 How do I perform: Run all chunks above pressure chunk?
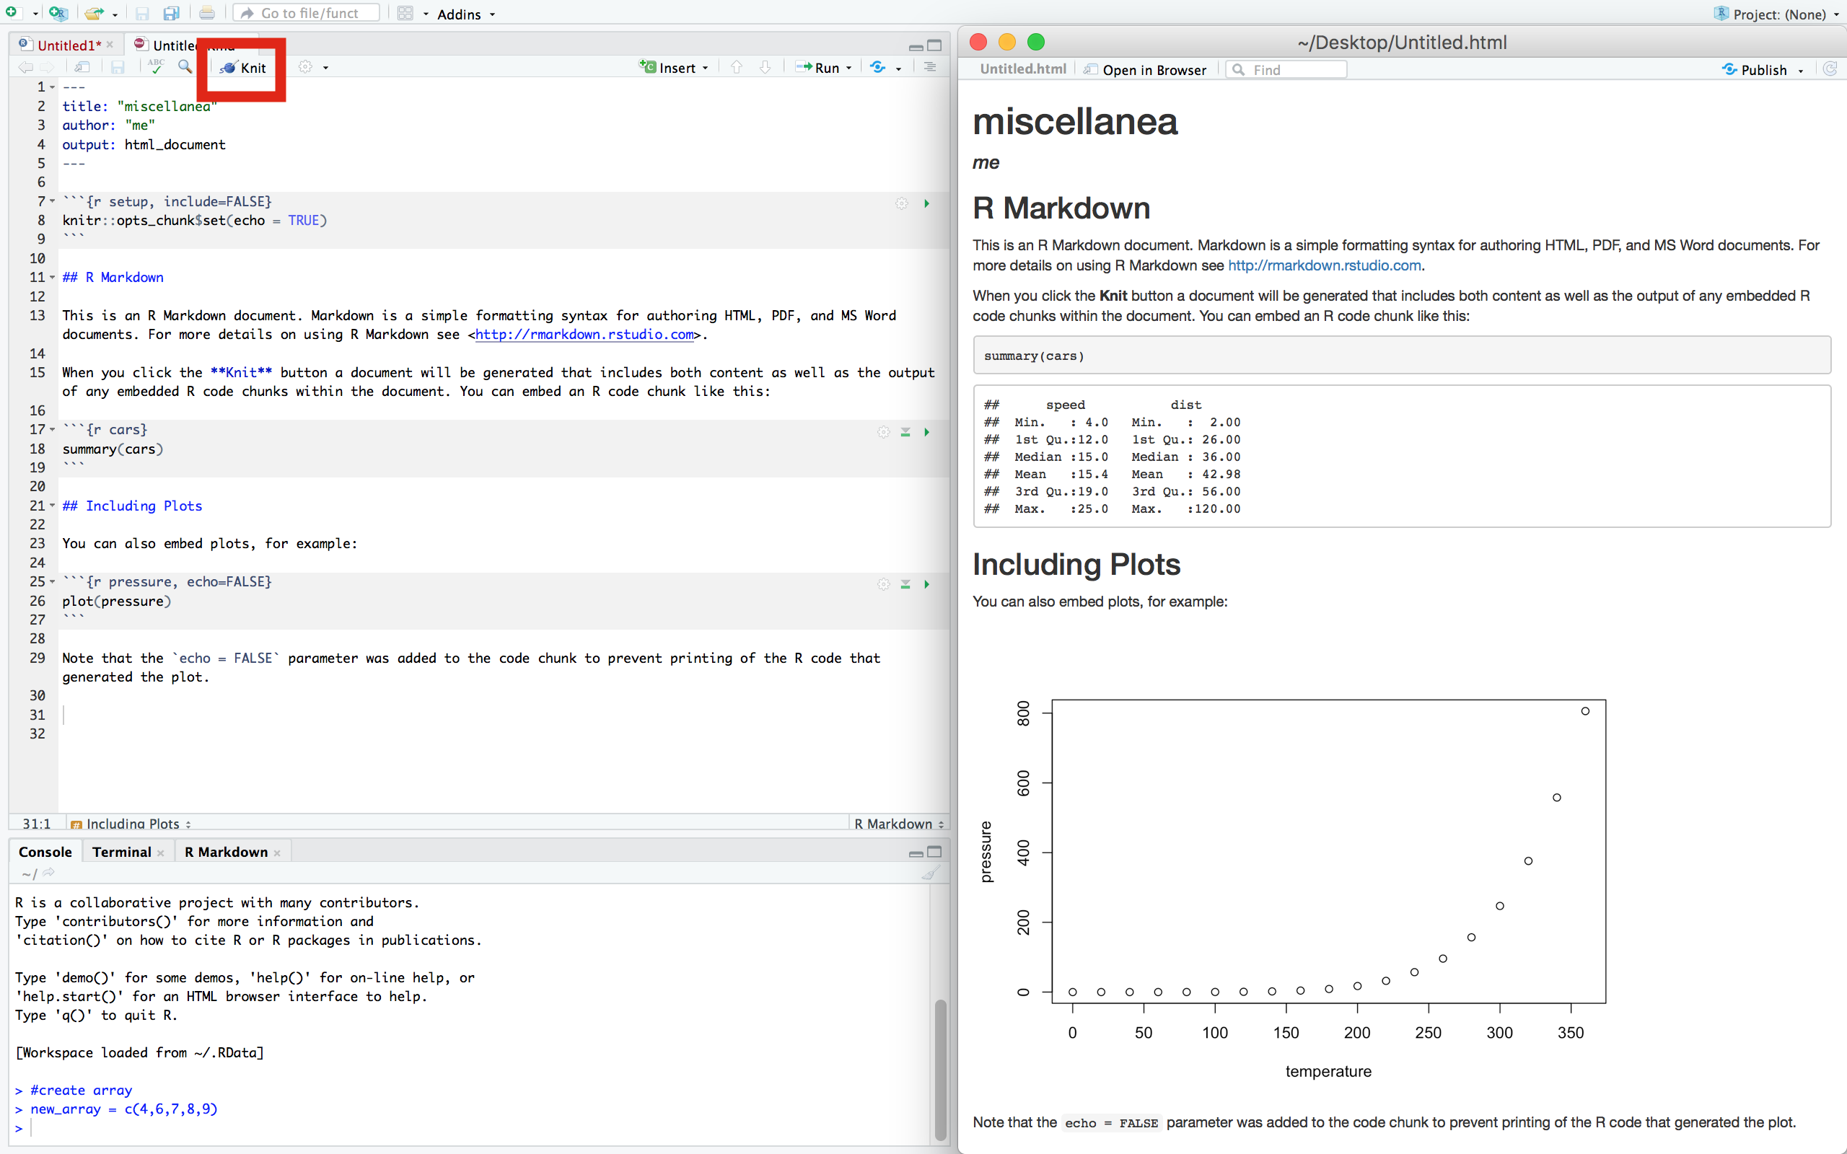tap(905, 584)
